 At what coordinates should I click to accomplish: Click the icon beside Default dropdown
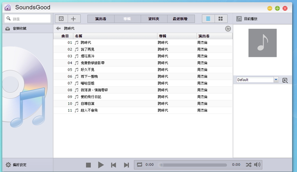[285, 80]
